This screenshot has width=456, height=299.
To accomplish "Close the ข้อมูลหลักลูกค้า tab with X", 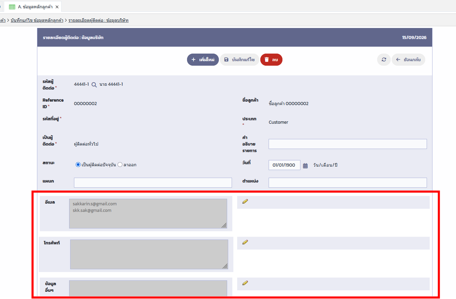I will pos(57,7).
